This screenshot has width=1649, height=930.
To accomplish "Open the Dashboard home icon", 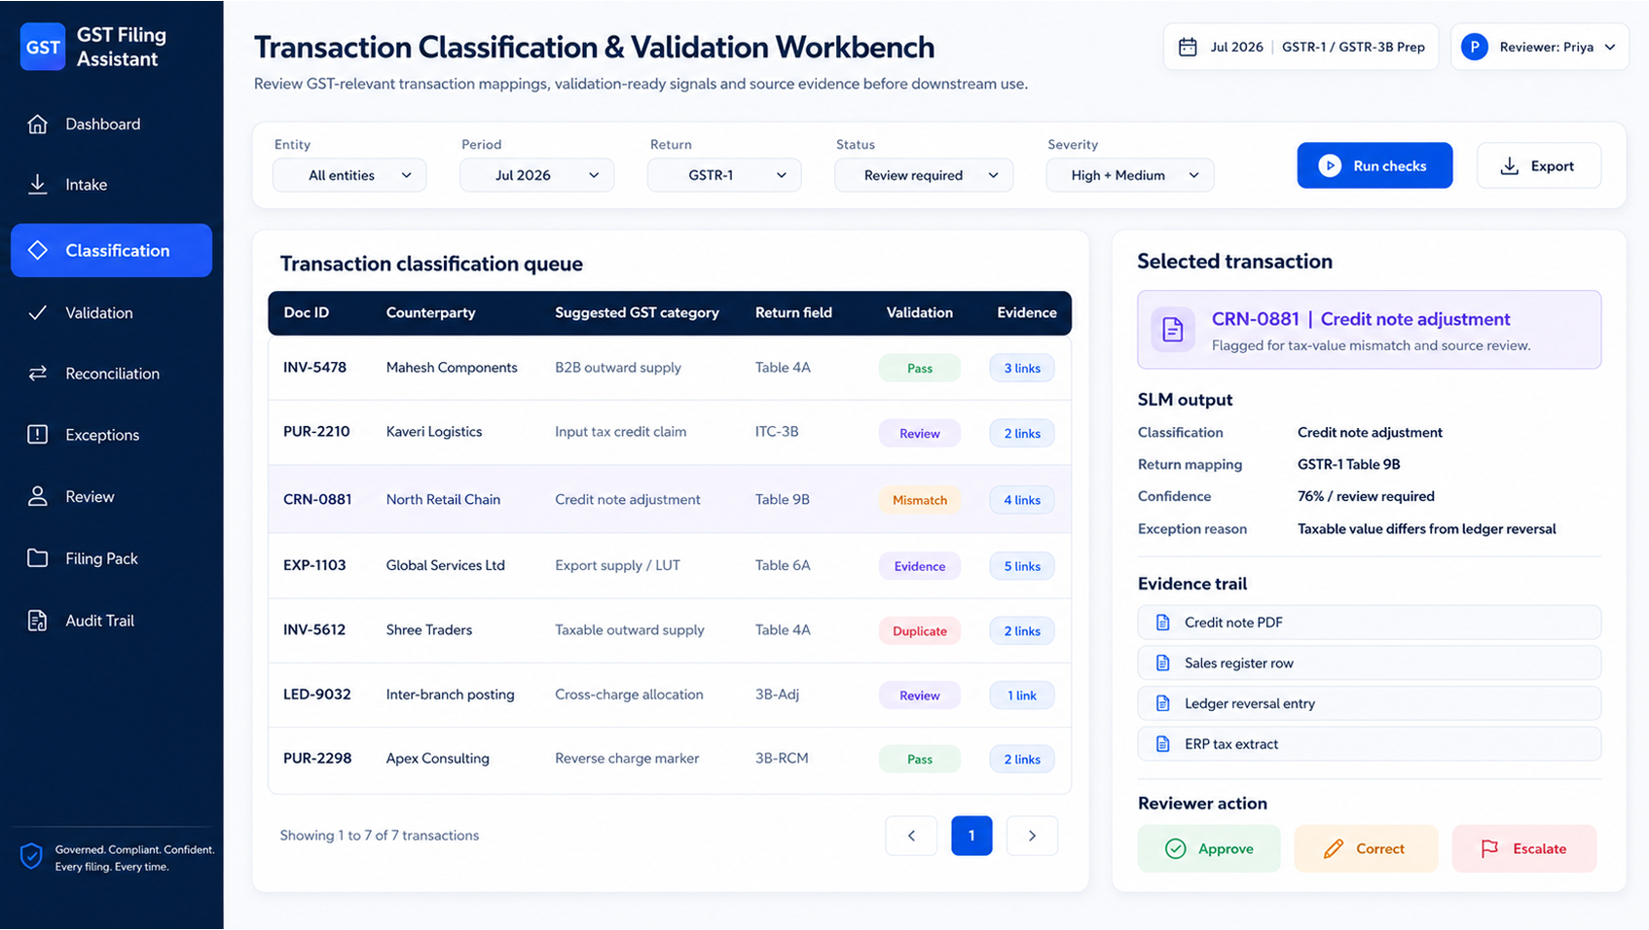I will pos(38,125).
